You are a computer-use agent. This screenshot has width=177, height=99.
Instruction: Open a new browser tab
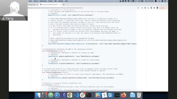coord(64,4)
